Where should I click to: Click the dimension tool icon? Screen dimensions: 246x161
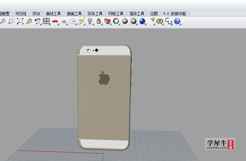click(169, 21)
